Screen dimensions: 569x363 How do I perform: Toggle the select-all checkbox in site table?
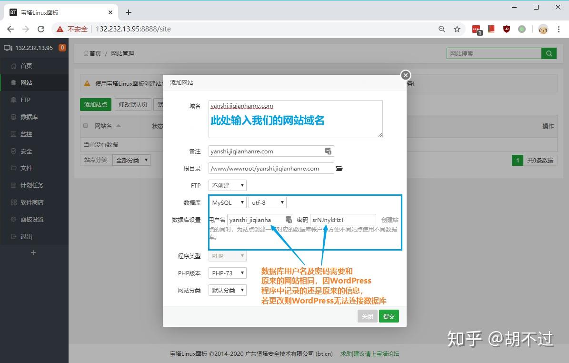(86, 126)
